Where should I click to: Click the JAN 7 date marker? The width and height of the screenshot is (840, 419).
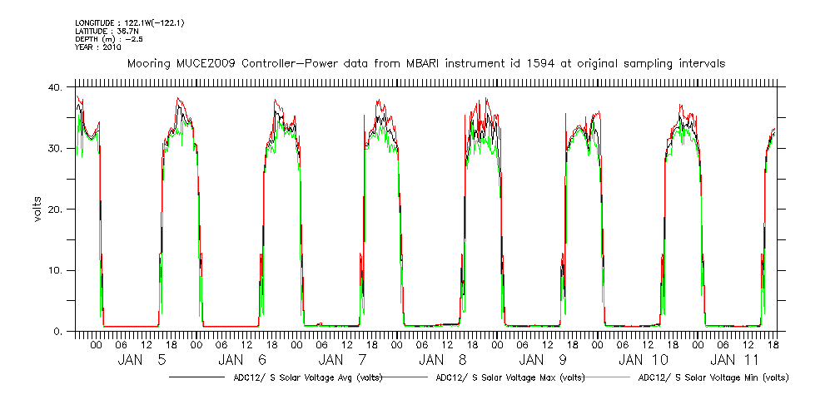tap(342, 360)
